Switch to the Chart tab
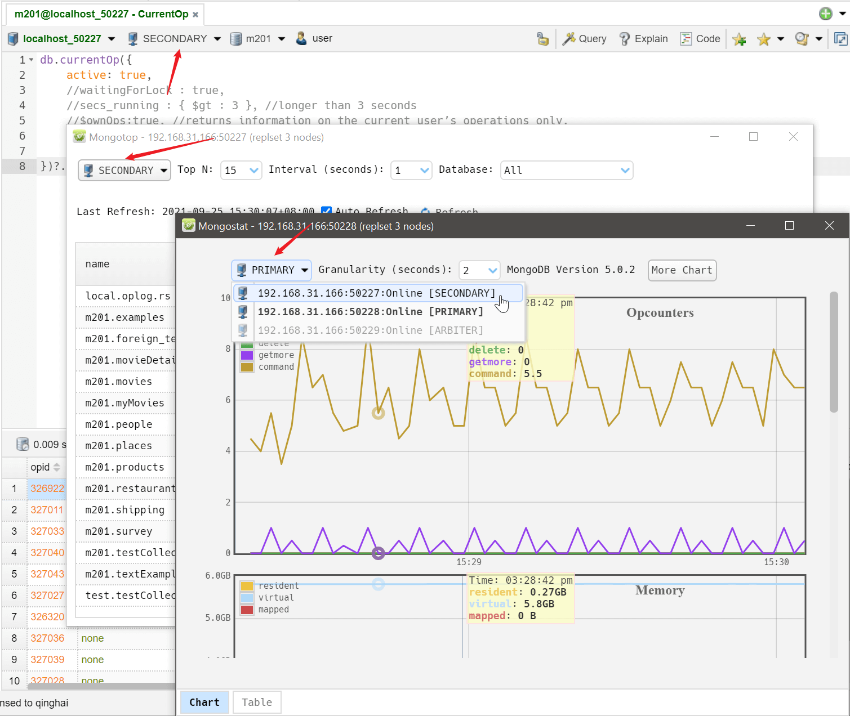The image size is (850, 716). [204, 702]
